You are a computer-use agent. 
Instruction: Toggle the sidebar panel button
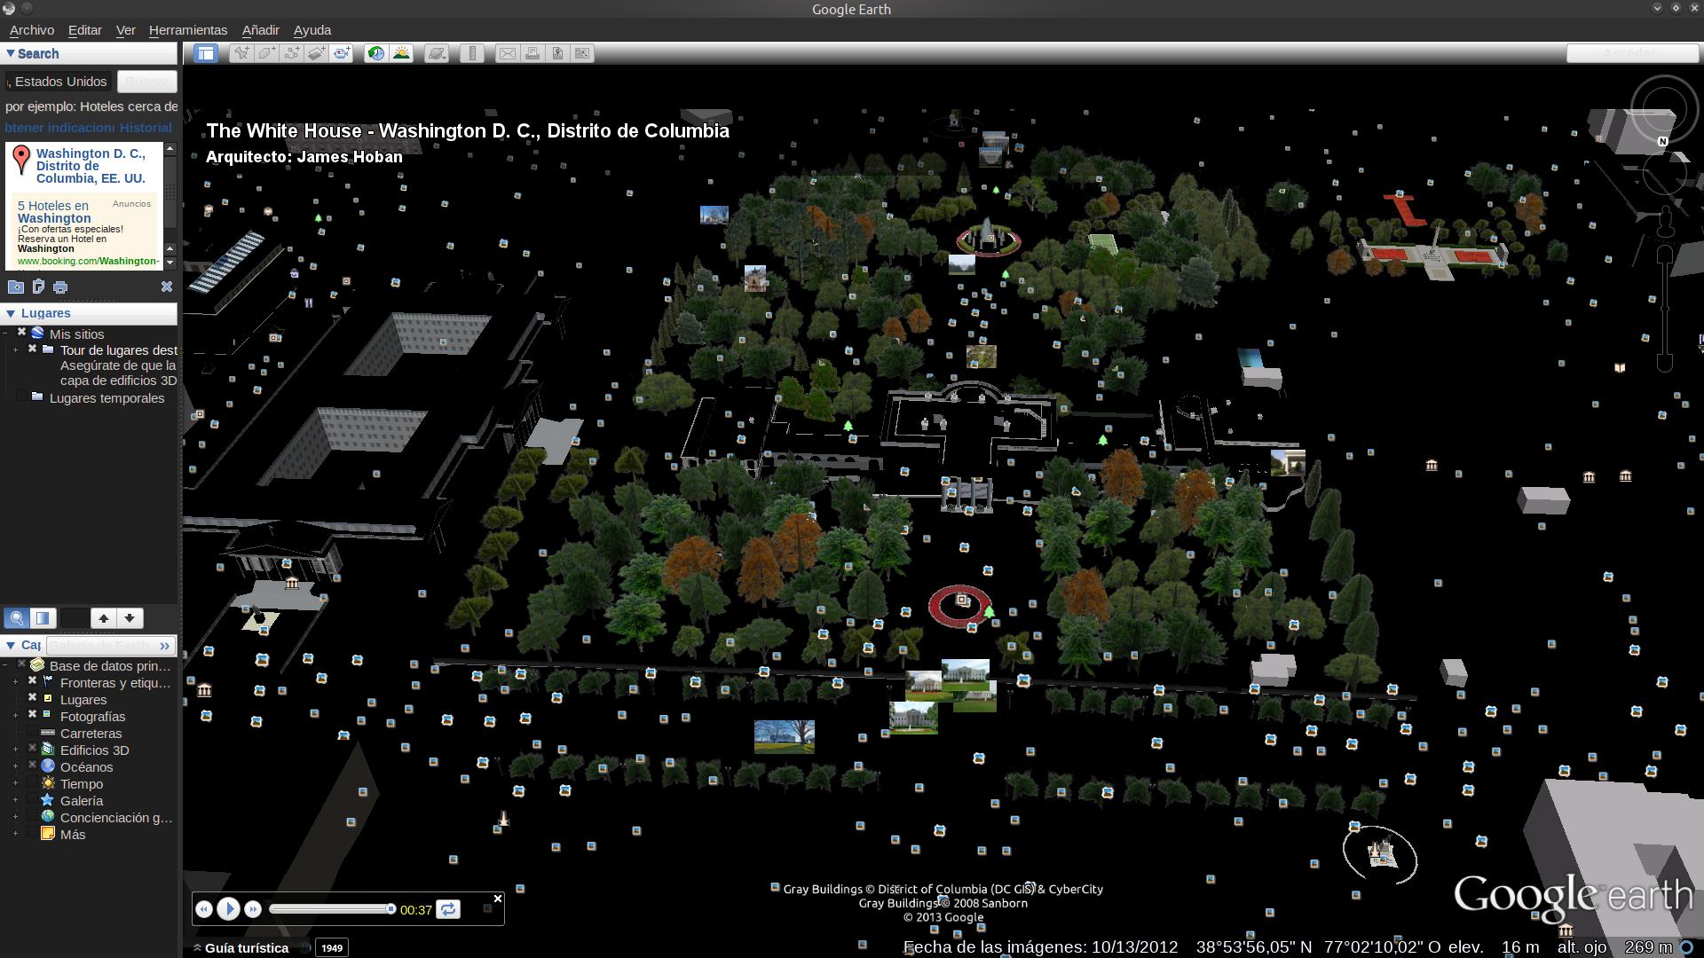click(x=206, y=53)
